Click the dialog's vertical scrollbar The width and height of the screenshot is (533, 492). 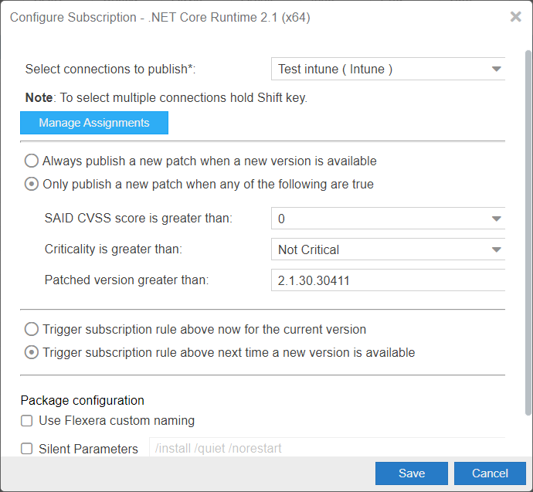point(528,232)
